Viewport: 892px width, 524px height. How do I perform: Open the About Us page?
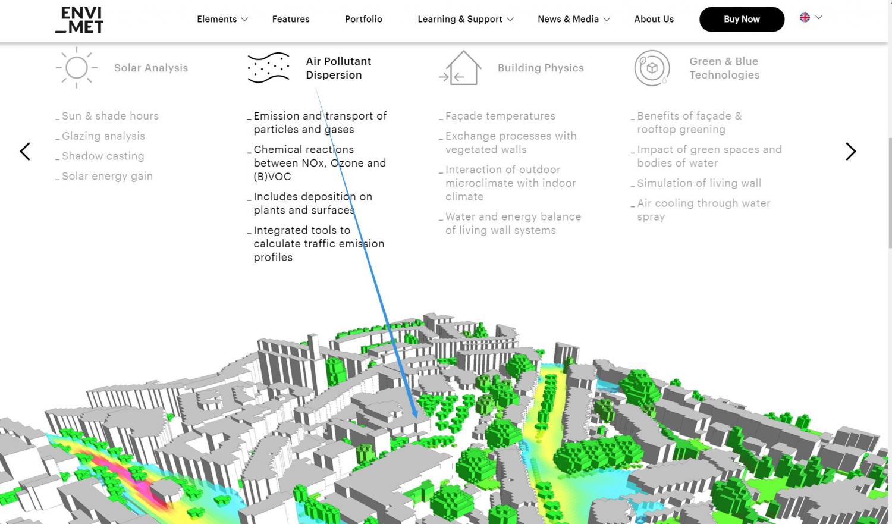click(x=654, y=19)
